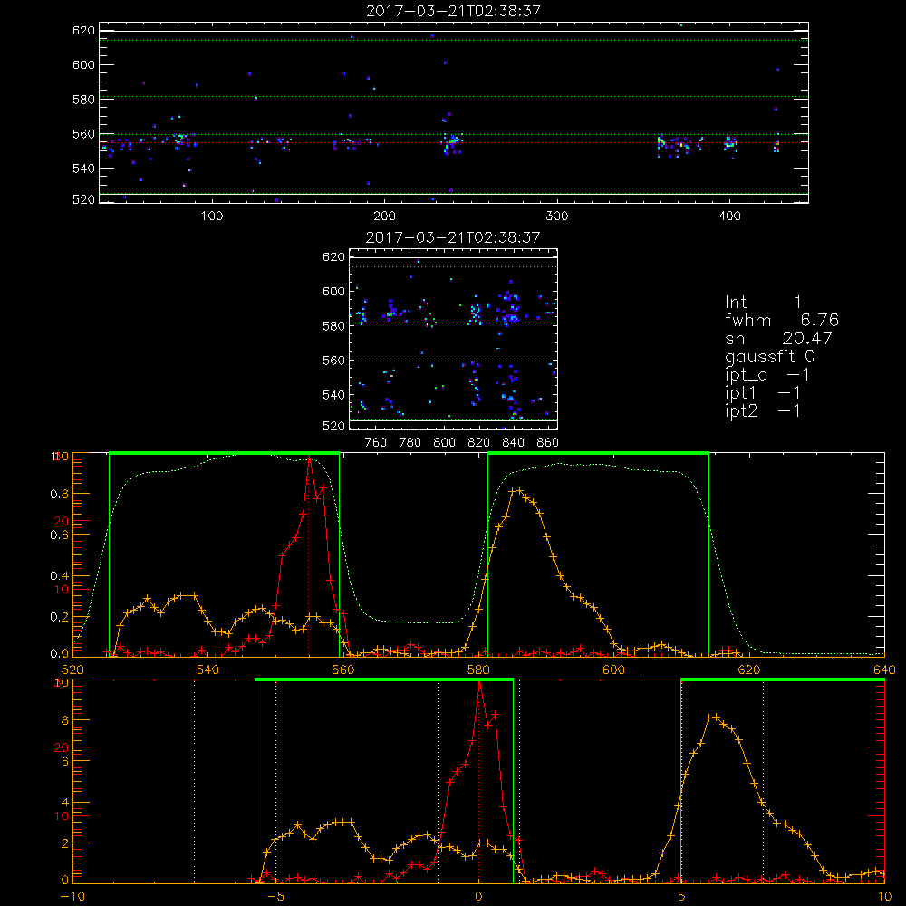The width and height of the screenshot is (906, 906).
Task: Click x-axis label -5 on bottom plot
Action: tap(275, 896)
